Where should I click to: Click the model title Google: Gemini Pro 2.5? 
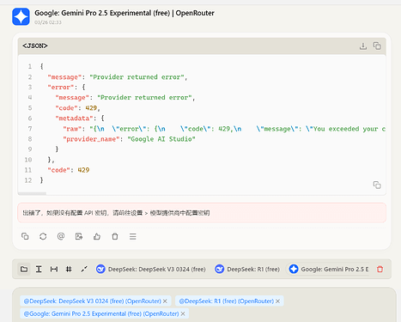click(x=125, y=13)
